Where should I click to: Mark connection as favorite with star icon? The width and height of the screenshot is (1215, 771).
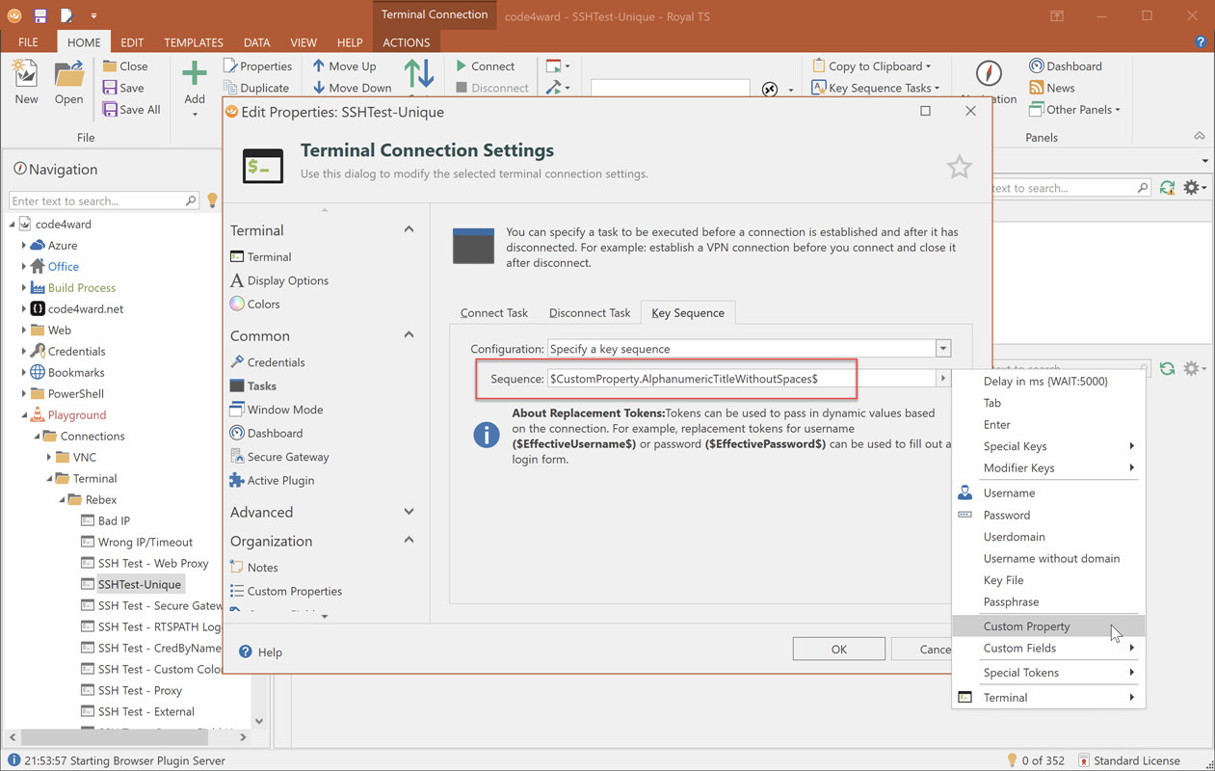click(x=959, y=167)
